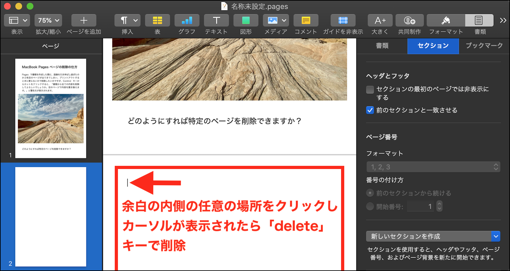Add a text box with テキスト
Screen dimensions: 510x271
click(x=216, y=20)
